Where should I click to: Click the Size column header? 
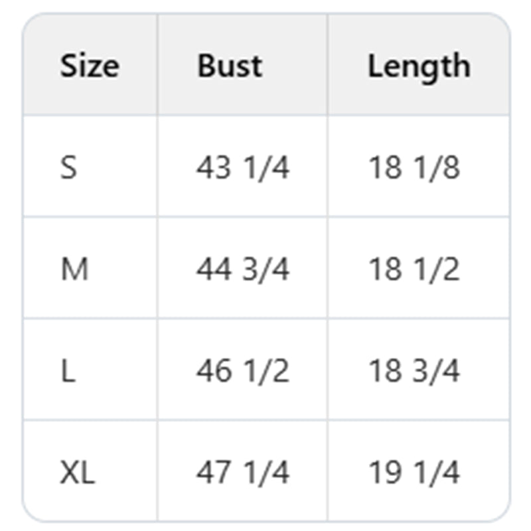(90, 66)
